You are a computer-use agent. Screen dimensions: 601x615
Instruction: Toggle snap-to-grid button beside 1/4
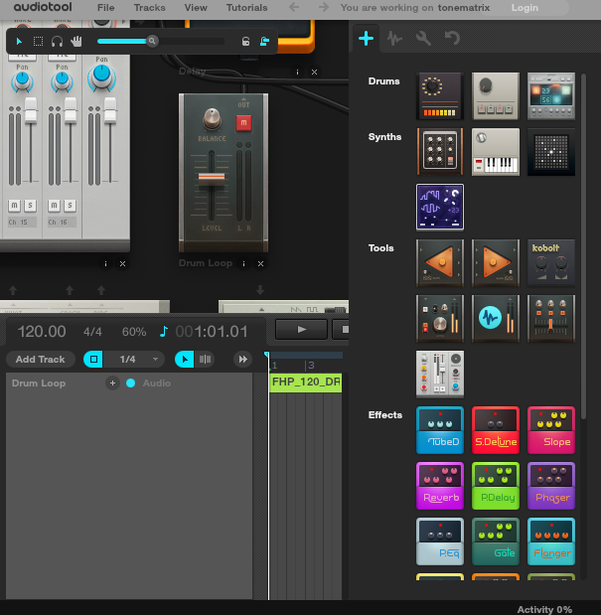93,360
